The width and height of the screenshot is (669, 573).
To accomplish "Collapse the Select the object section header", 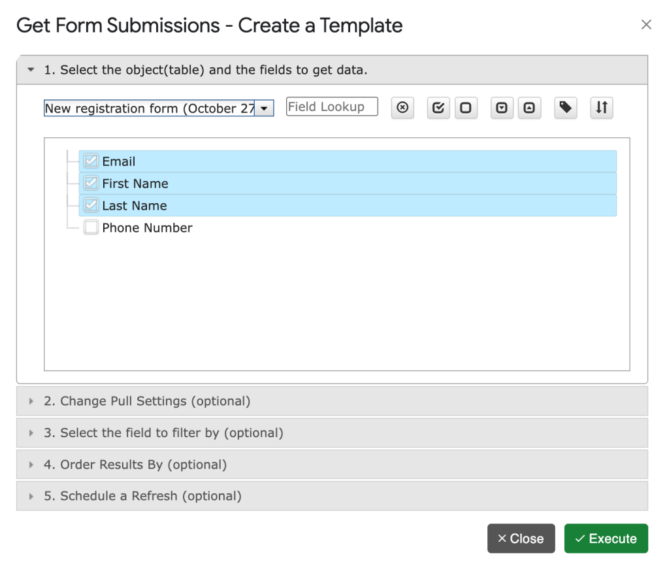I will click(x=205, y=70).
